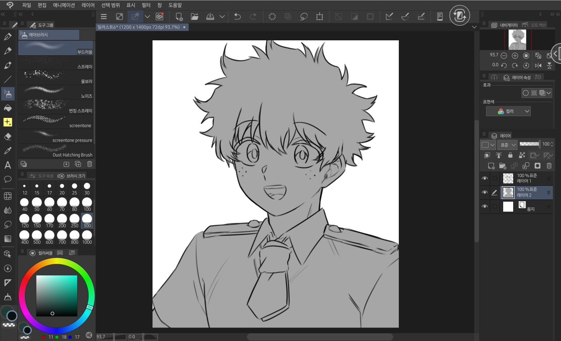This screenshot has width=561, height=341.
Task: Toggle Clip to layer below icon
Action: tap(487, 155)
